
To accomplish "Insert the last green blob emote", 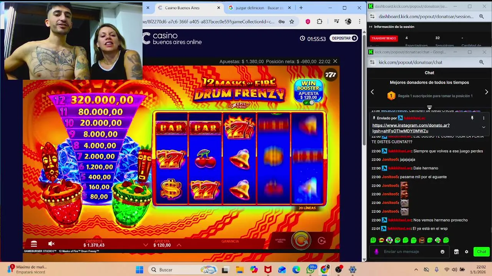I will coord(446,240).
